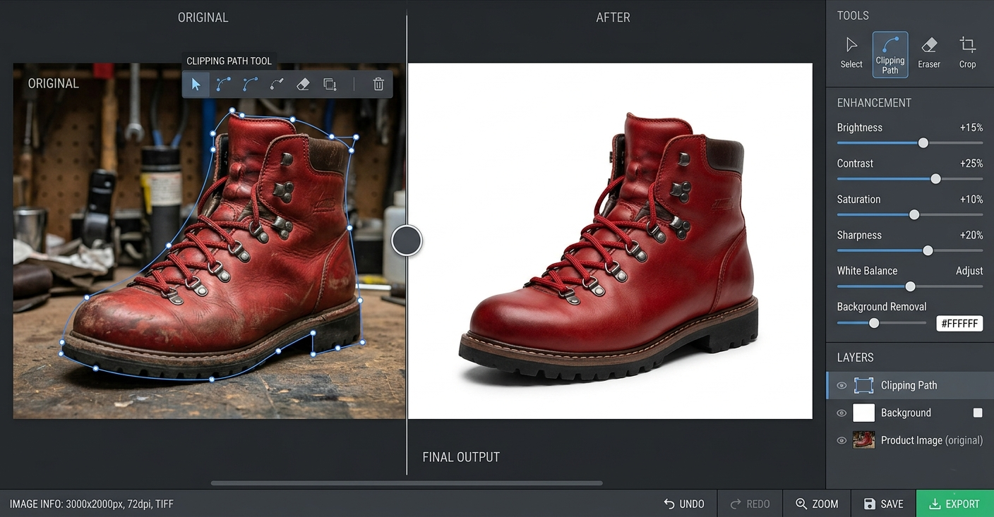The image size is (994, 517).
Task: Hide the Product Image (original) layer
Action: pyautogui.click(x=842, y=441)
